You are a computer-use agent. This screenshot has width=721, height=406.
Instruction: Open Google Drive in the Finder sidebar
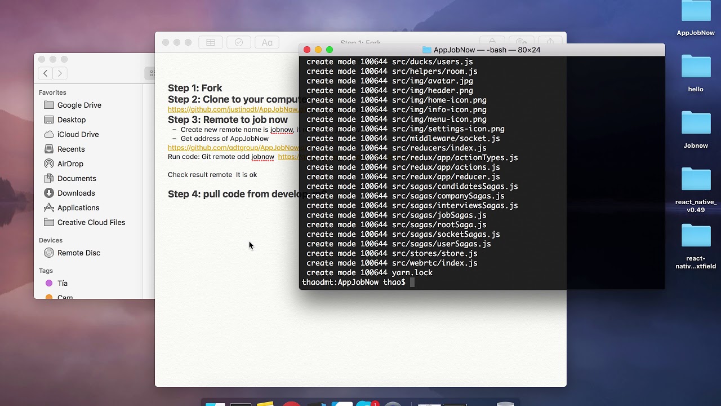tap(79, 105)
